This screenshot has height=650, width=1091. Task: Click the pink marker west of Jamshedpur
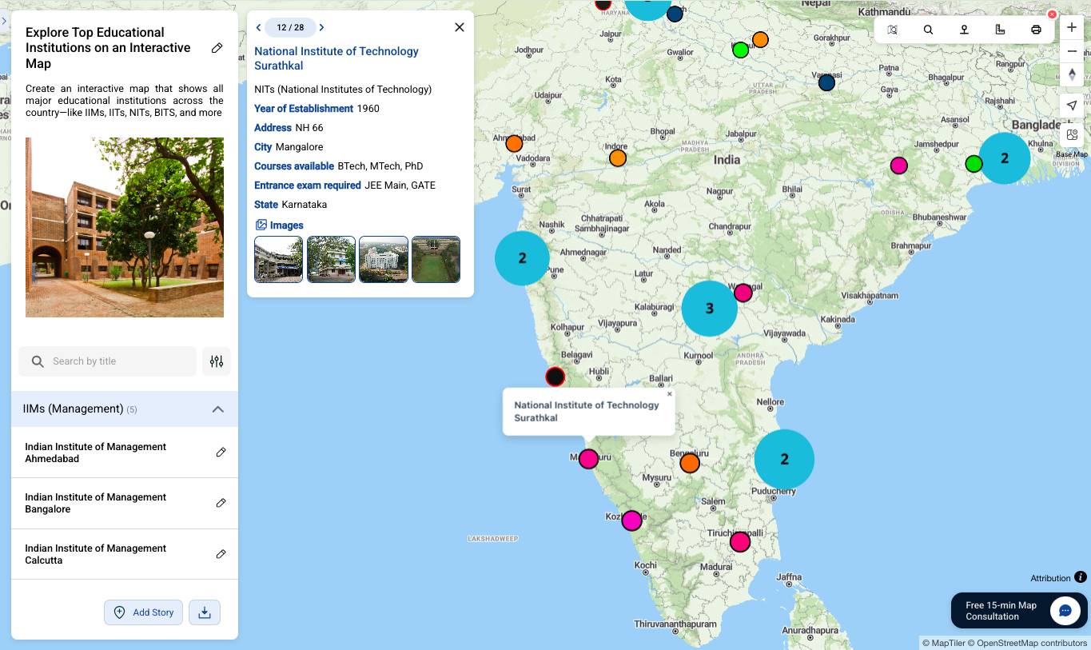coord(899,165)
